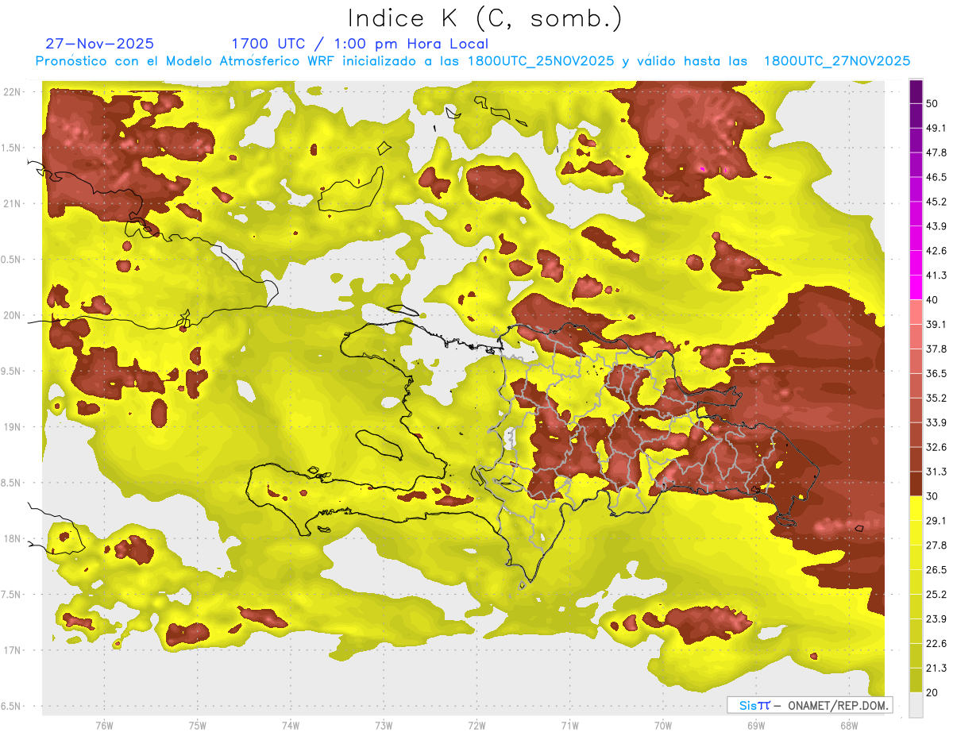Click the longitude axis label "69W"

[x=755, y=726]
